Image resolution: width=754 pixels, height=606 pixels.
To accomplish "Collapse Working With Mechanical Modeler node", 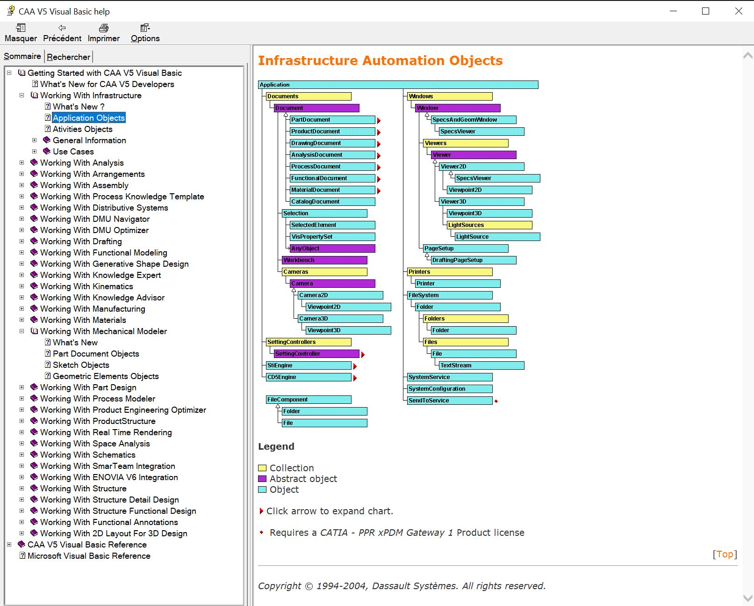I will pos(22,331).
